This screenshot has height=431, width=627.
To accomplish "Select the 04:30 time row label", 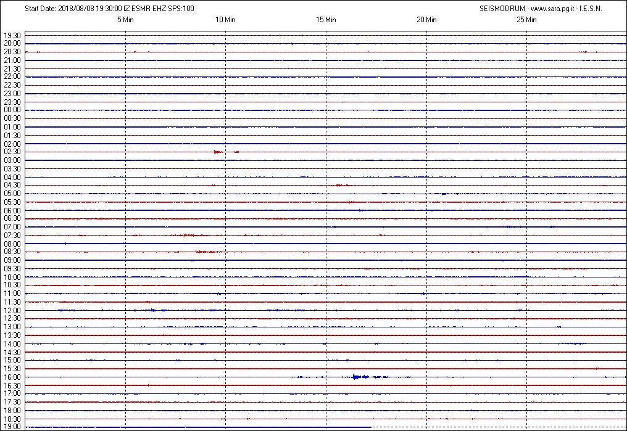I will 12,186.
